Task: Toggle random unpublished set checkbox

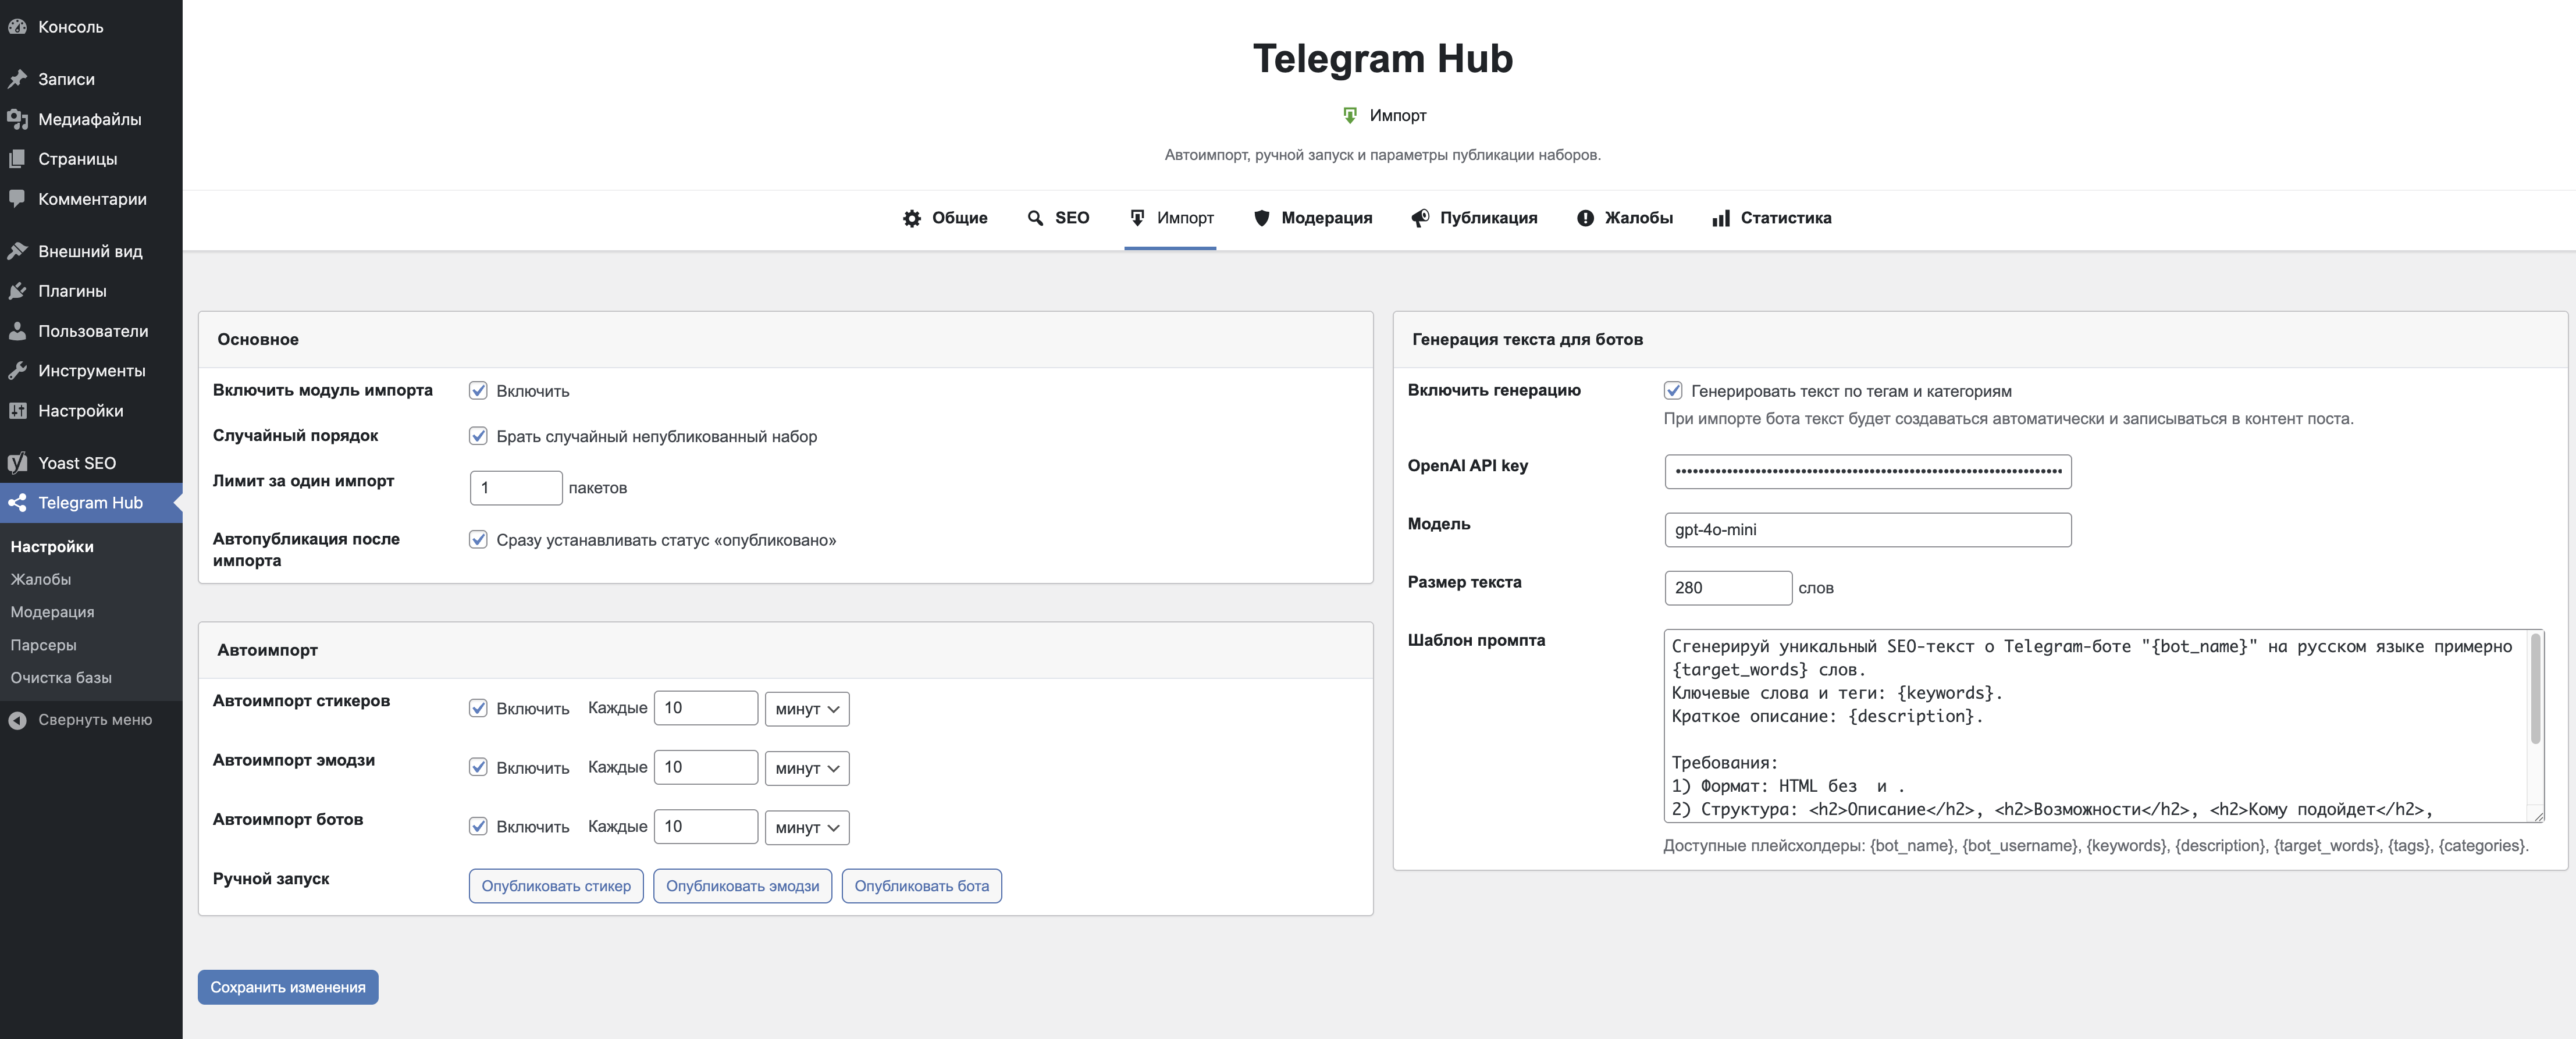Action: [x=478, y=436]
